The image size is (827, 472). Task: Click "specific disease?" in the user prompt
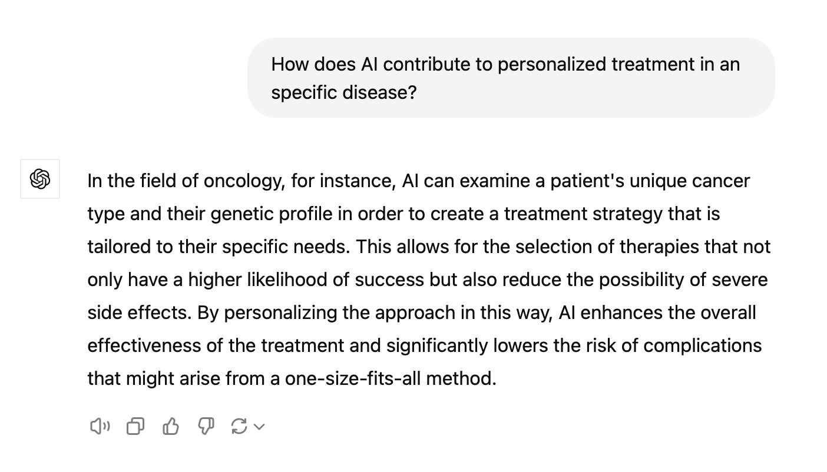343,92
